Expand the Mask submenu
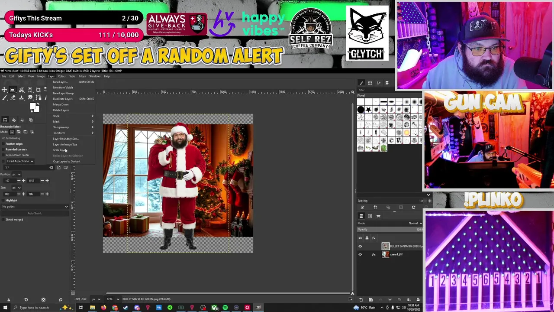The image size is (554, 312). click(x=73, y=122)
